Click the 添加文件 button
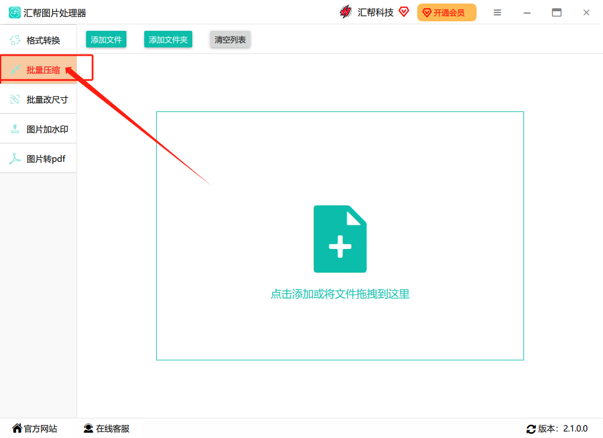The height and width of the screenshot is (438, 603). coord(106,40)
